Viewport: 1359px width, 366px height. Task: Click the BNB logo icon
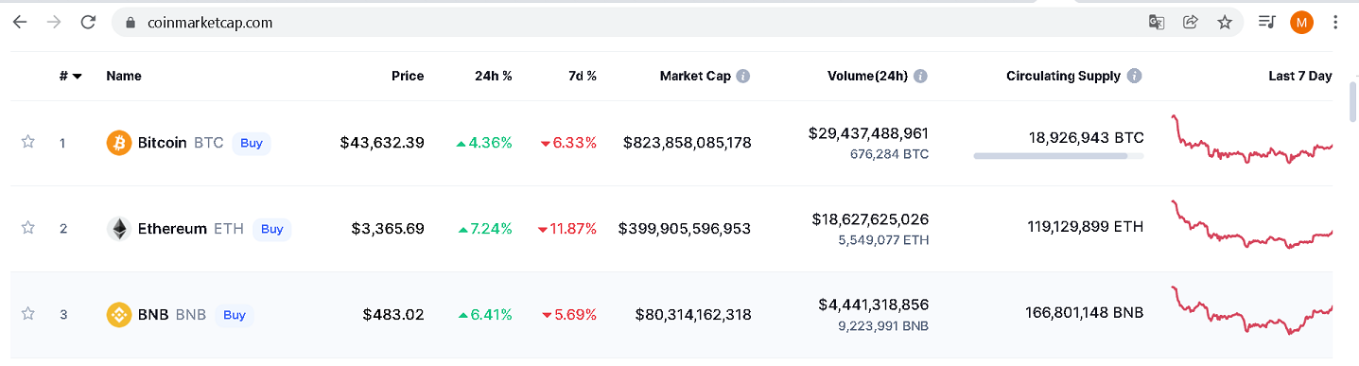pos(119,315)
